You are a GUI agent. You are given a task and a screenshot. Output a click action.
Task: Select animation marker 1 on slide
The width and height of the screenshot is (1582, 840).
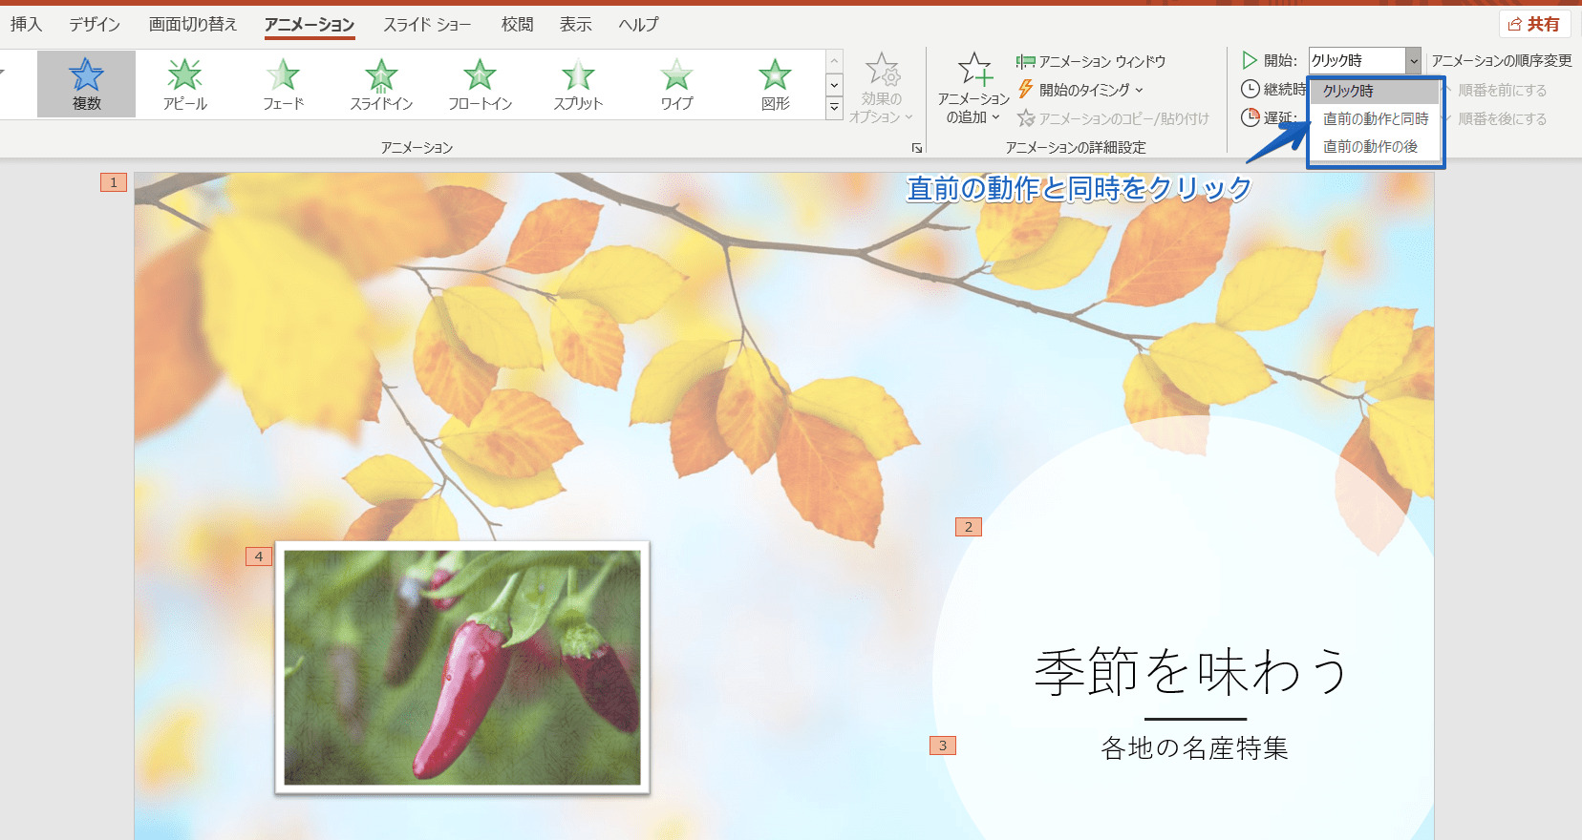114,182
